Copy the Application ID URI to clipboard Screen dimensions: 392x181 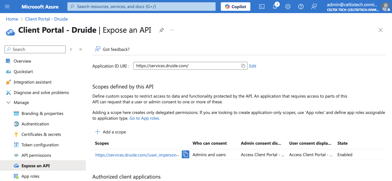pos(243,66)
